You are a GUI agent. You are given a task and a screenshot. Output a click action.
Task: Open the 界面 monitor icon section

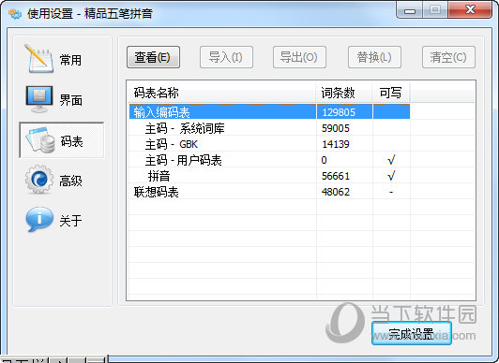[x=39, y=99]
